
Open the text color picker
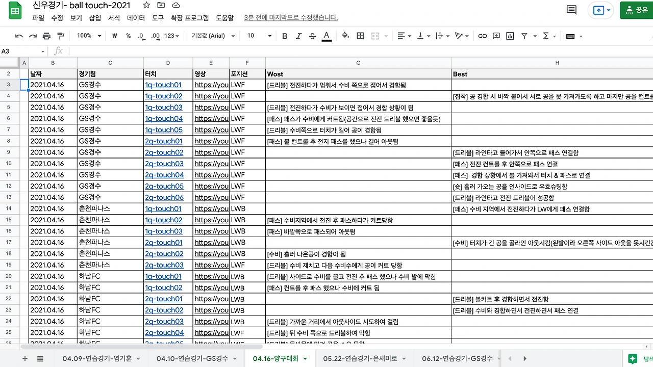click(x=326, y=36)
